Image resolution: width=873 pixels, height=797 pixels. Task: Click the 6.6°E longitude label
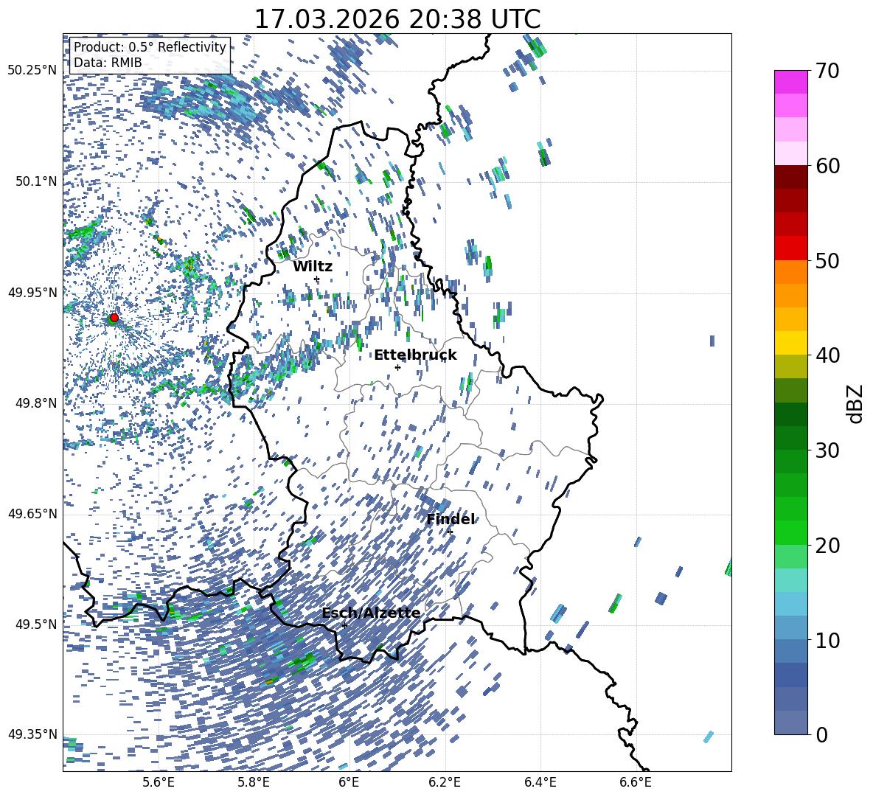(x=636, y=783)
